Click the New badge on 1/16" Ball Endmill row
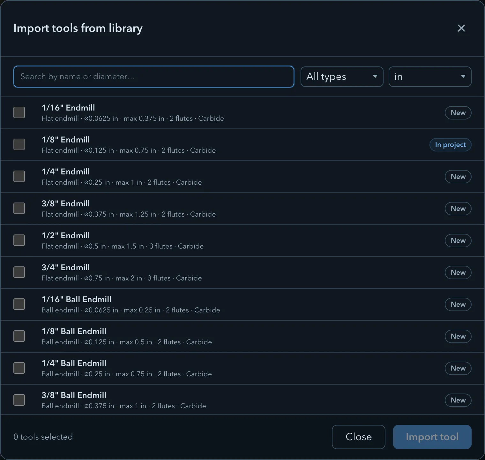485x460 pixels. click(458, 304)
